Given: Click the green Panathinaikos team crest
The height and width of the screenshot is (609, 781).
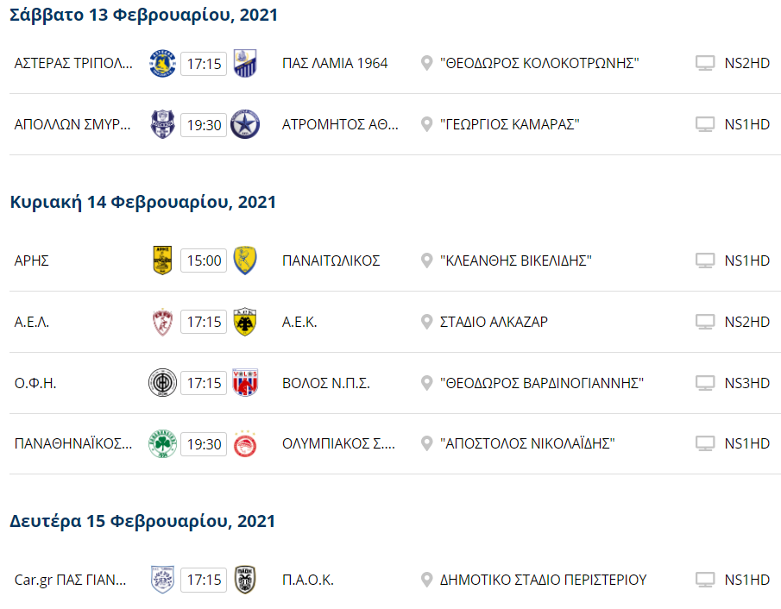Looking at the screenshot, I should 161,444.
